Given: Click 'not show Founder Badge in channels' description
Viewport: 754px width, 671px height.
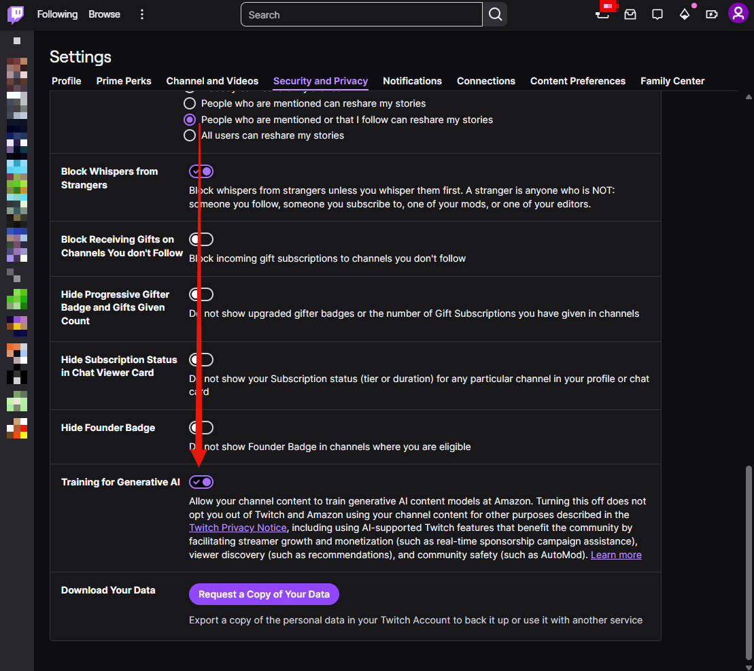Looking at the screenshot, I should coord(330,447).
